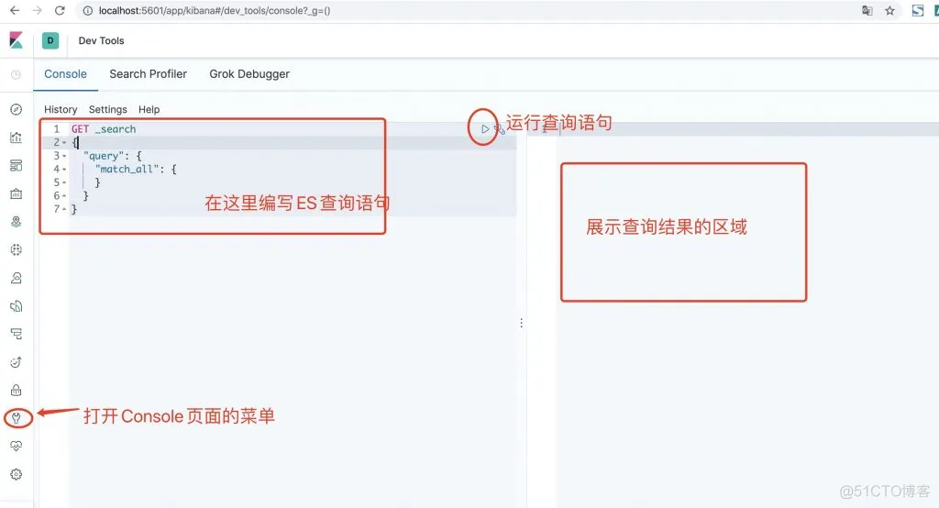The image size is (939, 508).
Task: Toggle fold arrow at line 5
Action: pyautogui.click(x=65, y=182)
